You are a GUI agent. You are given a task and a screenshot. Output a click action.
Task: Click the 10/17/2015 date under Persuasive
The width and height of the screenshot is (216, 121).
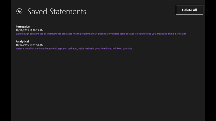22,30
